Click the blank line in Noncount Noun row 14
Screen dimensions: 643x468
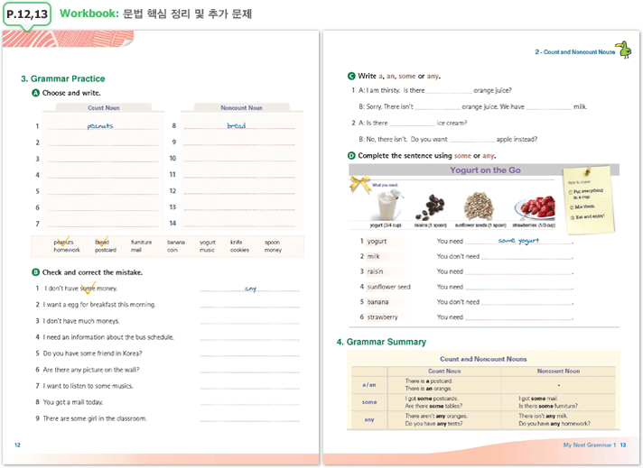point(239,223)
